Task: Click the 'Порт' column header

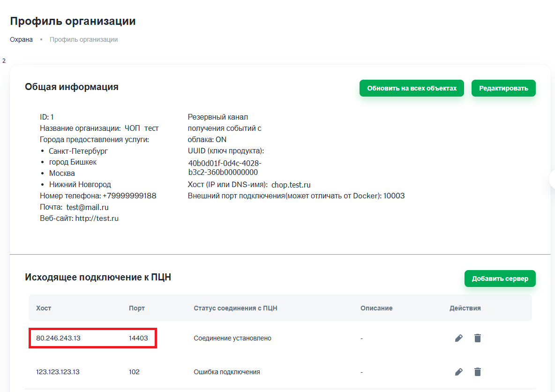Action: point(137,308)
